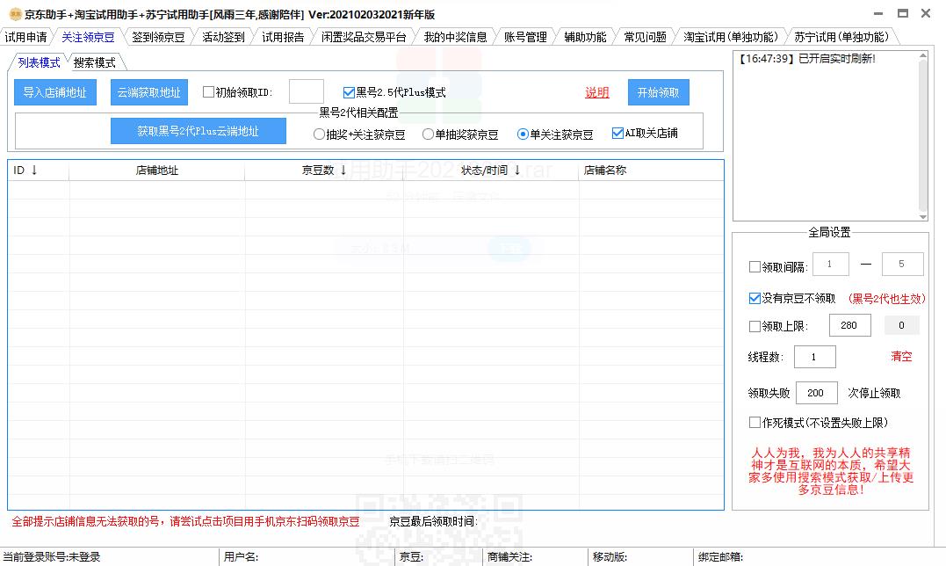The width and height of the screenshot is (946, 566).
Task: Click the 用户名 status bar entry
Action: coord(241,557)
